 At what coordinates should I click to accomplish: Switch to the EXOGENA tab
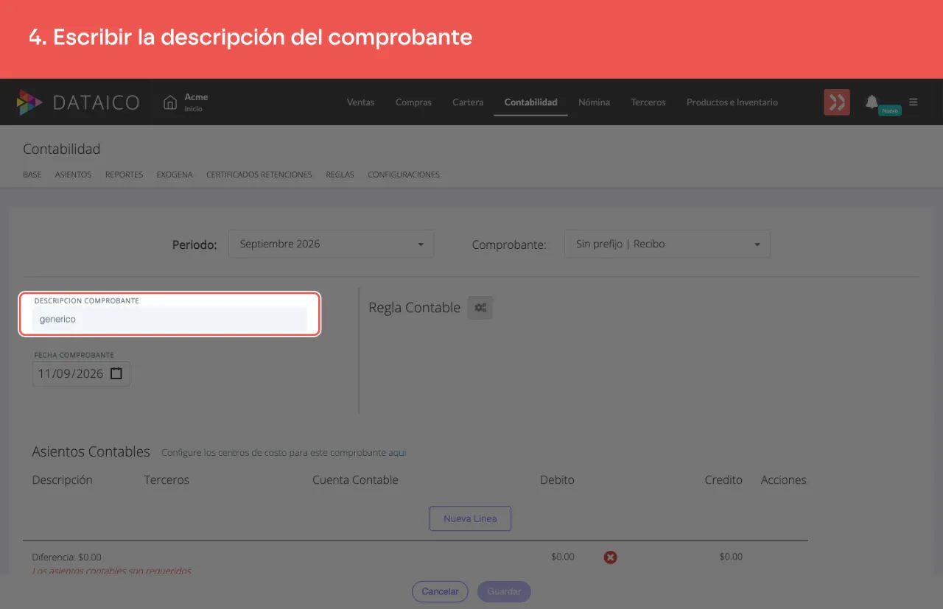point(175,175)
